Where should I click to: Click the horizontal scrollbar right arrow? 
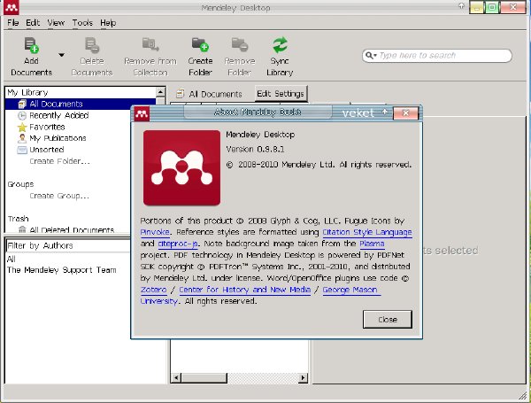pos(303,377)
